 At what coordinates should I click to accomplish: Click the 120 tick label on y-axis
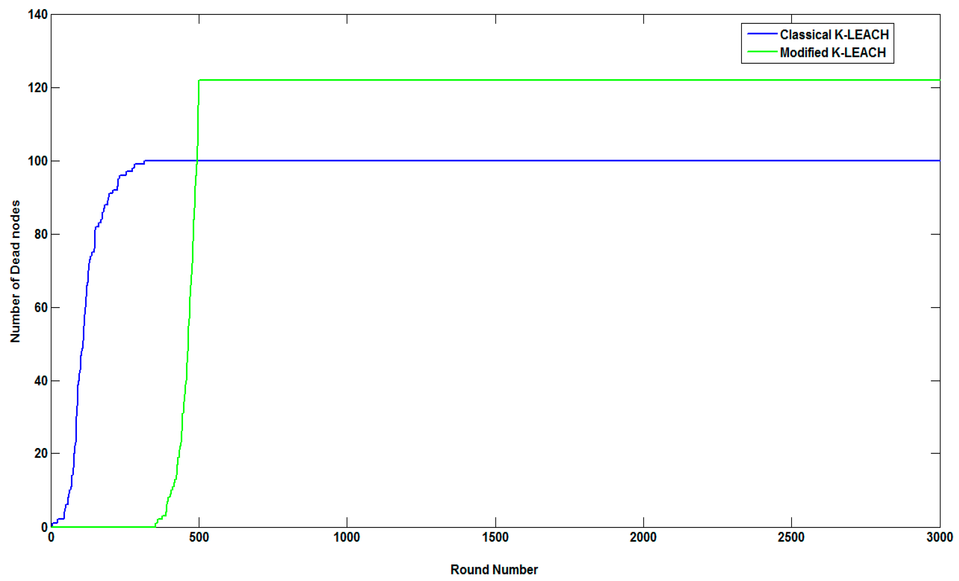coord(38,88)
